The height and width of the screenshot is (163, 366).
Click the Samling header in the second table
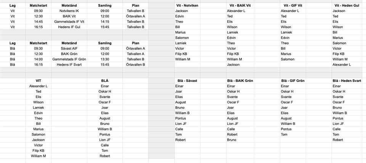(x=104, y=43)
